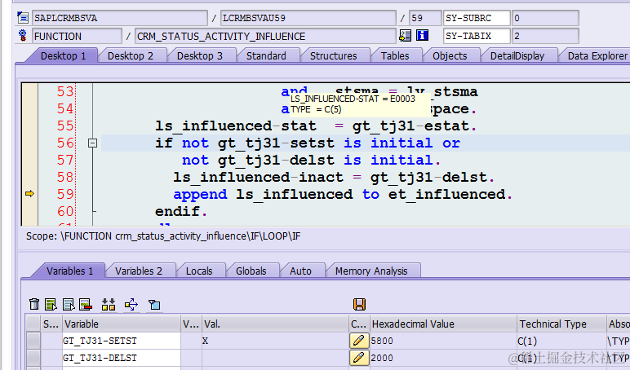
Task: Open the Objects tab
Action: pos(450,55)
